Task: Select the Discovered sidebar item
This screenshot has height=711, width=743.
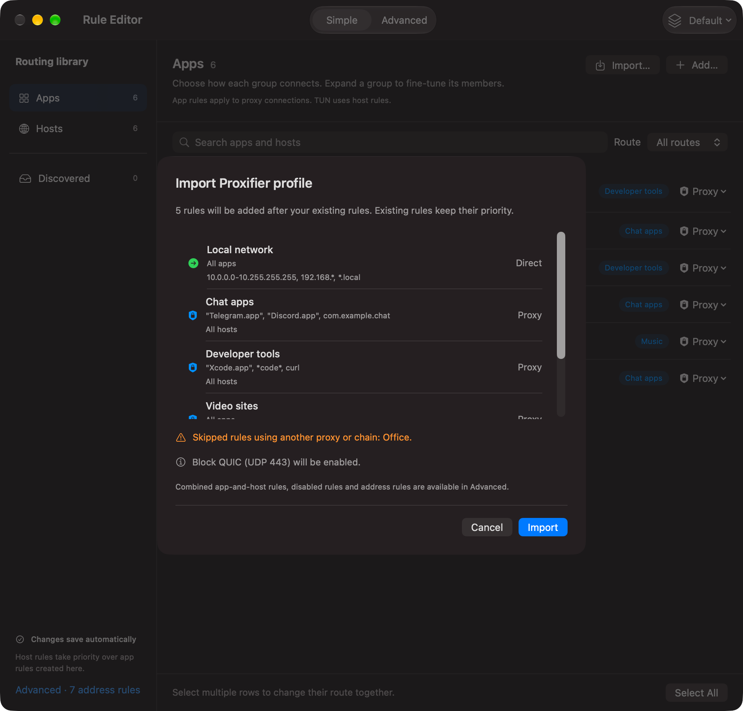Action: click(x=78, y=179)
